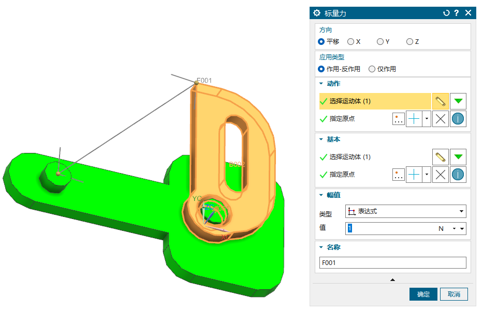
Task: Choose the 仅作用 application type
Action: coord(372,69)
